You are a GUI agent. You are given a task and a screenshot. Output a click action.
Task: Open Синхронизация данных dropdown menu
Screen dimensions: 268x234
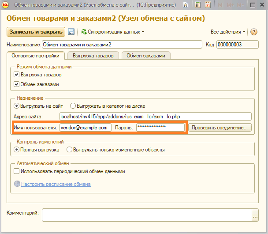pyautogui.click(x=113, y=32)
